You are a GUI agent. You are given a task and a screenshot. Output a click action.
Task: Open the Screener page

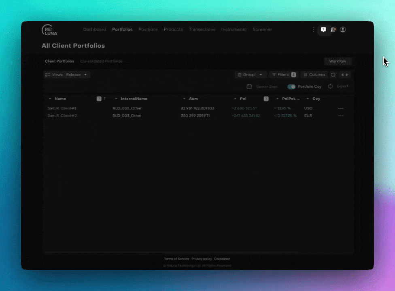262,30
